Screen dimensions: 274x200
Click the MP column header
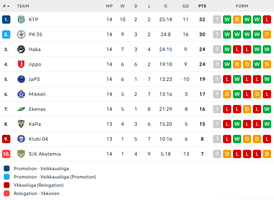[109, 6]
